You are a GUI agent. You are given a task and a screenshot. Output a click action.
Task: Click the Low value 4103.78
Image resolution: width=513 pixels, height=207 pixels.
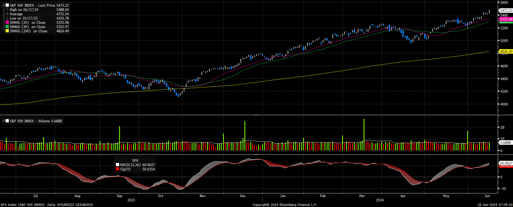[63, 18]
